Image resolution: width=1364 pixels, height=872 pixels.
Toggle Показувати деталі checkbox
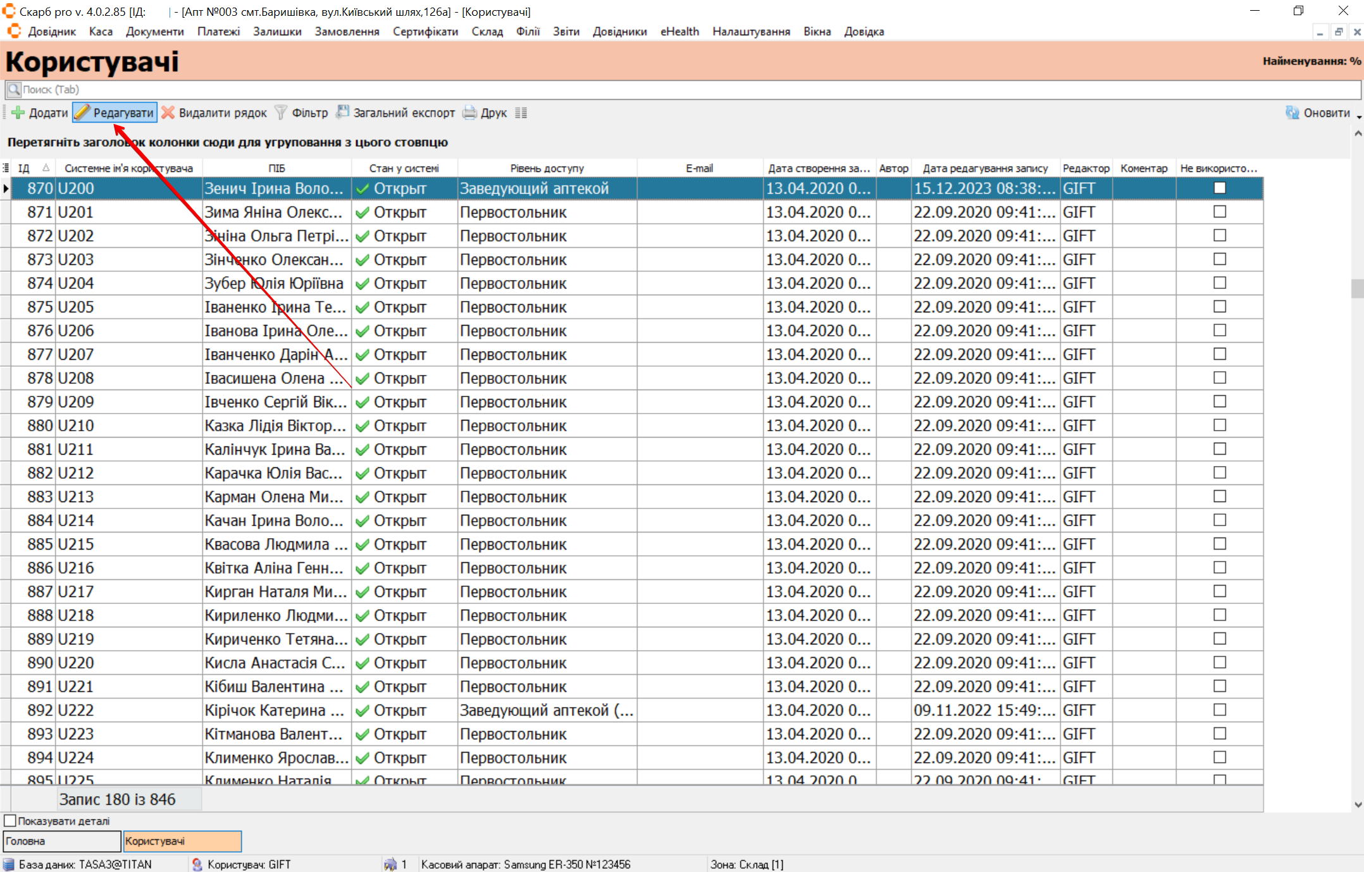point(10,821)
